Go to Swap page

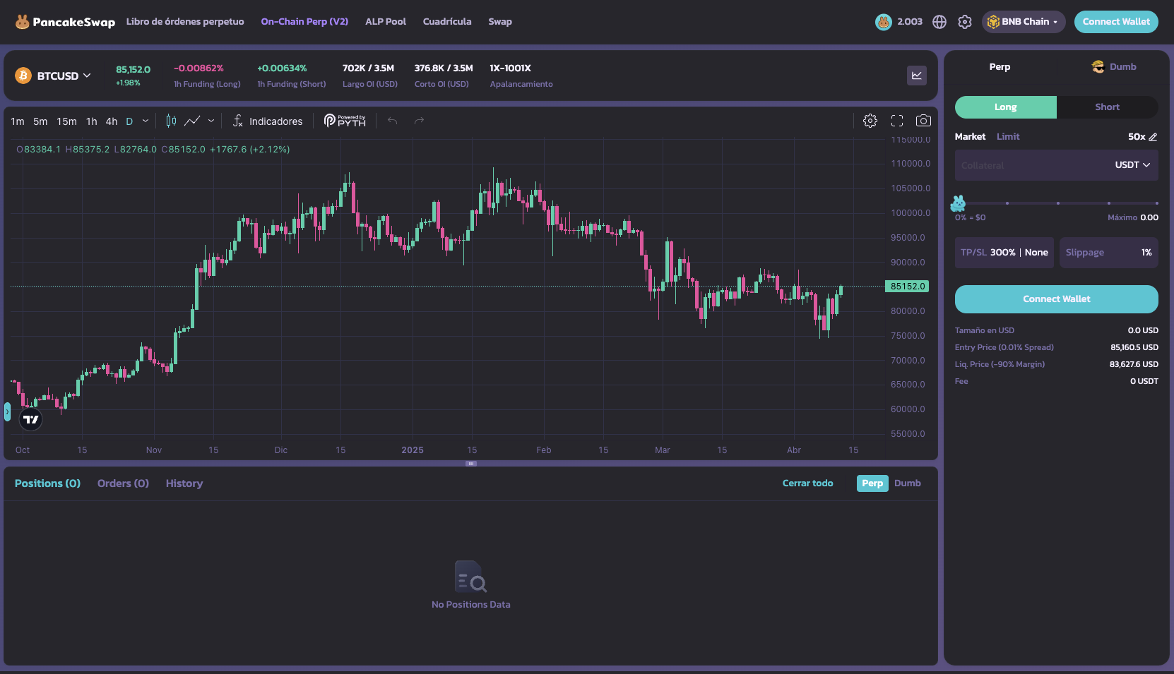[x=500, y=22]
